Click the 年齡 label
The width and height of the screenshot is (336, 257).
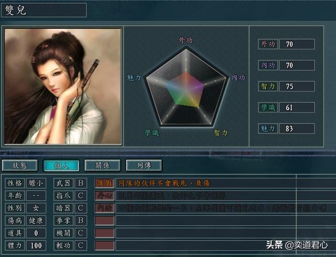[x=15, y=195]
